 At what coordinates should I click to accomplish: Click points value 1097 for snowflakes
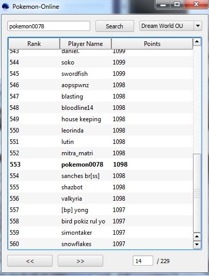click(x=119, y=244)
